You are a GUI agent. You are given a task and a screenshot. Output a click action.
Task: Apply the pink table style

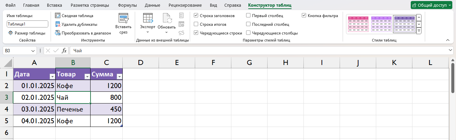point(358,24)
